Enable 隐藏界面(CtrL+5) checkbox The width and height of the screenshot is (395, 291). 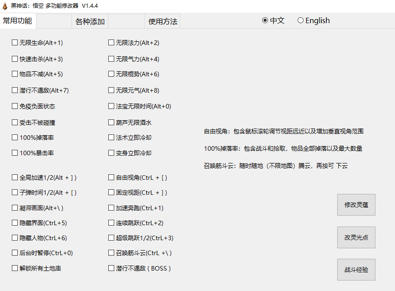tap(15, 223)
